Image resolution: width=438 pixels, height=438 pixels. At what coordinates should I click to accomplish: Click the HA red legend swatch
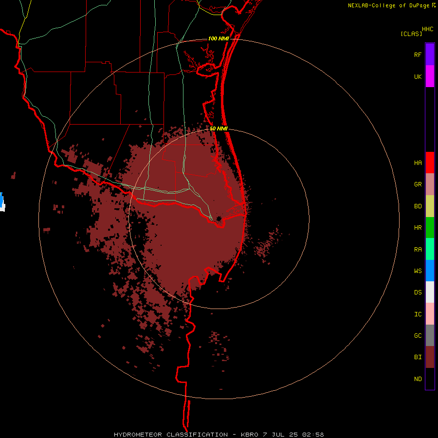(430, 163)
